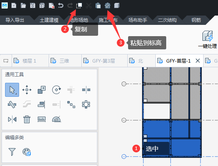The height and width of the screenshot is (166, 218).
Task: Open the 土建建模 ribbon tab
Action: pyautogui.click(x=49, y=20)
